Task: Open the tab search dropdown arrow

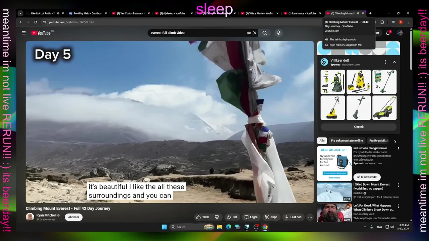Action: [x=20, y=13]
